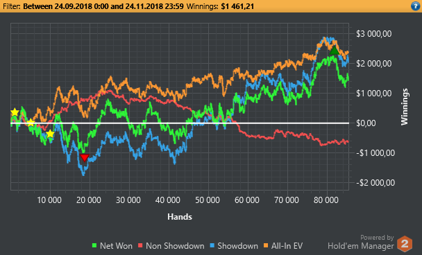Click the green Net Won legend swatch
The image size is (422, 255).
[94, 245]
